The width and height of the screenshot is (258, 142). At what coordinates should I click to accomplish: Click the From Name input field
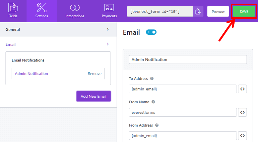(183, 112)
